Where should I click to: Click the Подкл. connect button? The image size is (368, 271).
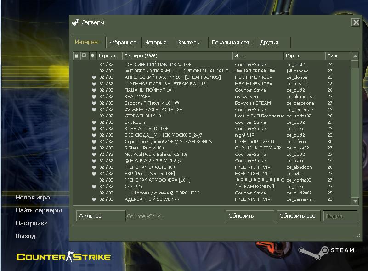[340, 216]
